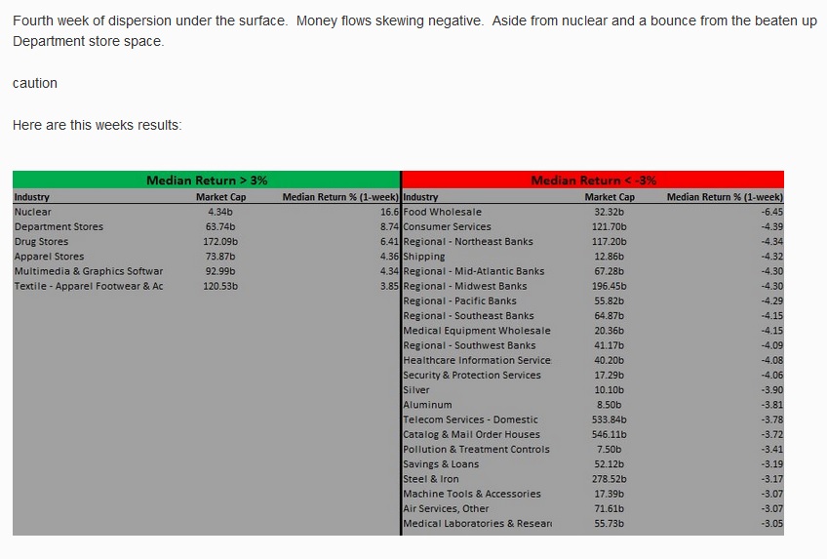827x559 pixels.
Task: Select the Food Wholesale industry label
Action: pos(443,212)
